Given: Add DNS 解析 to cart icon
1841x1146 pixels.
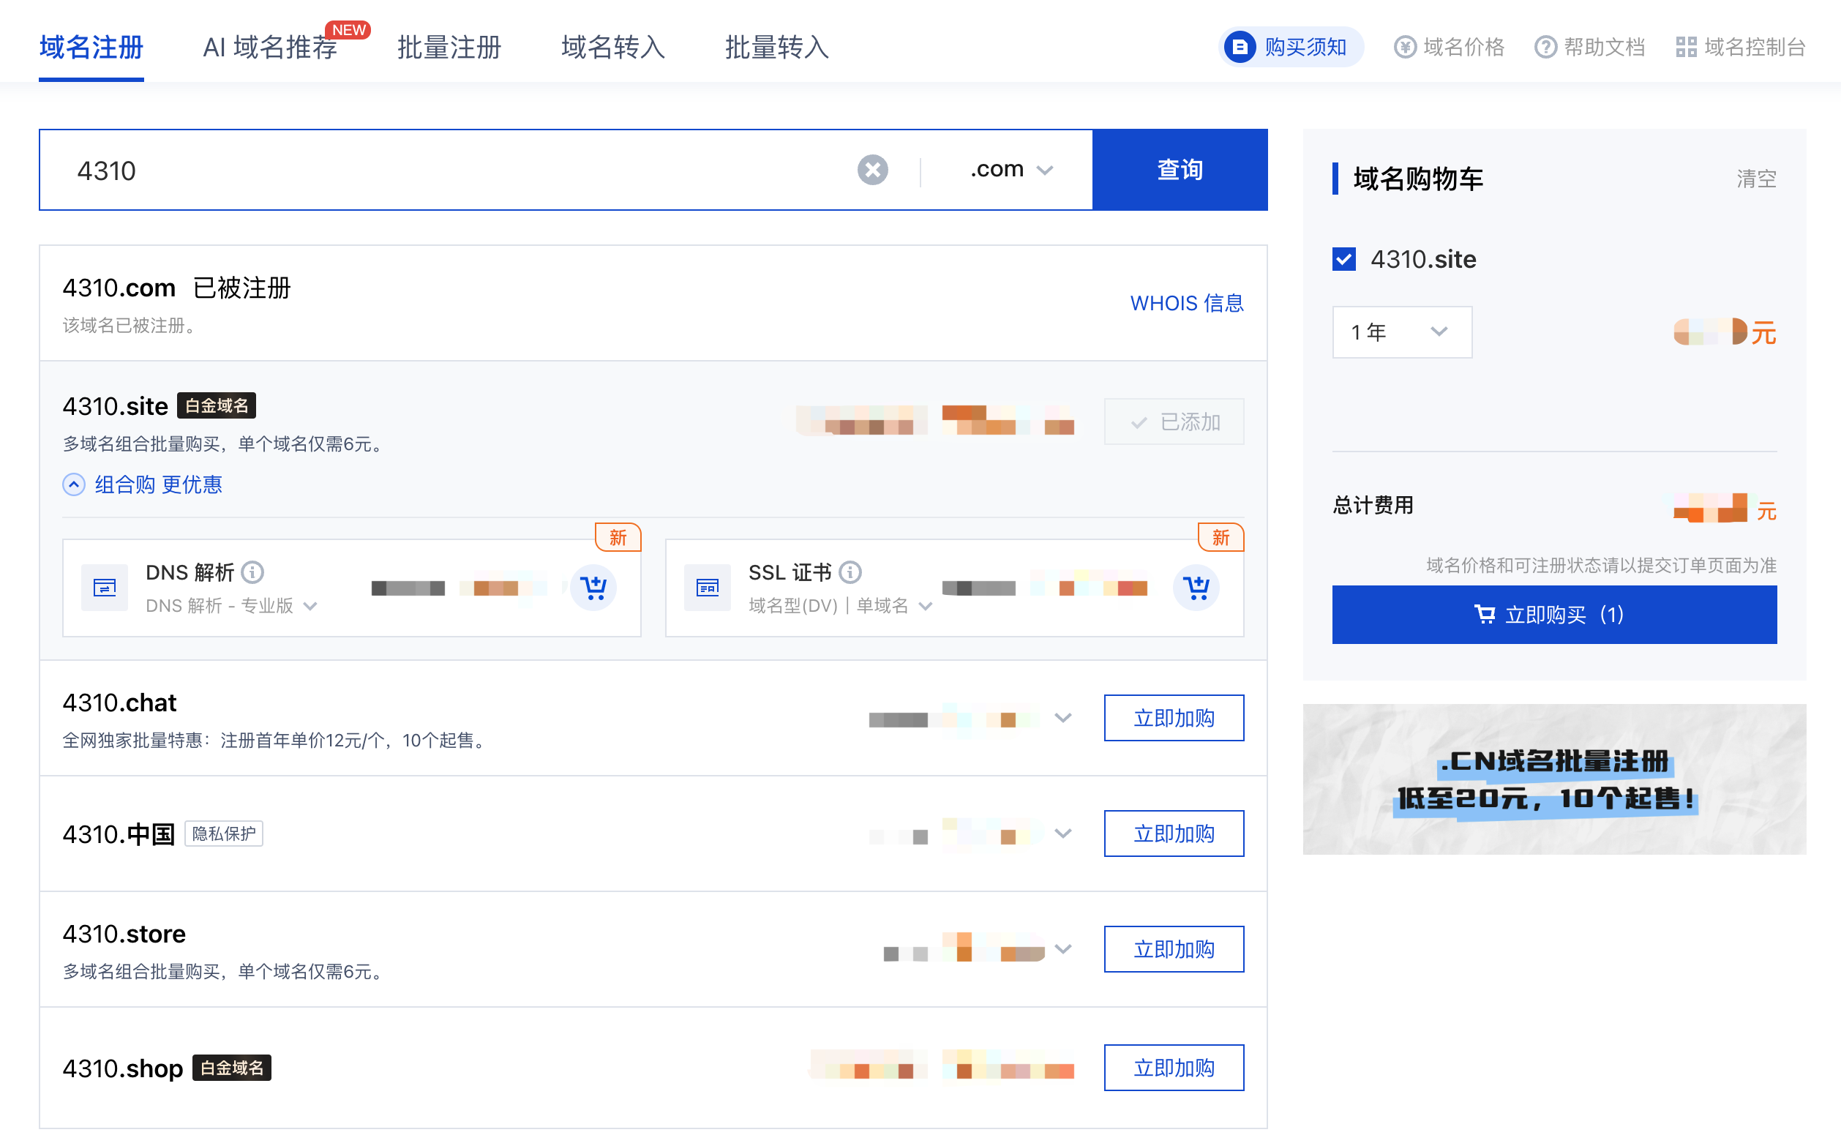Looking at the screenshot, I should [x=593, y=588].
